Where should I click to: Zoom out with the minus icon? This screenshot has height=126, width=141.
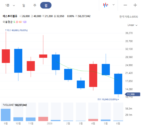125,5
